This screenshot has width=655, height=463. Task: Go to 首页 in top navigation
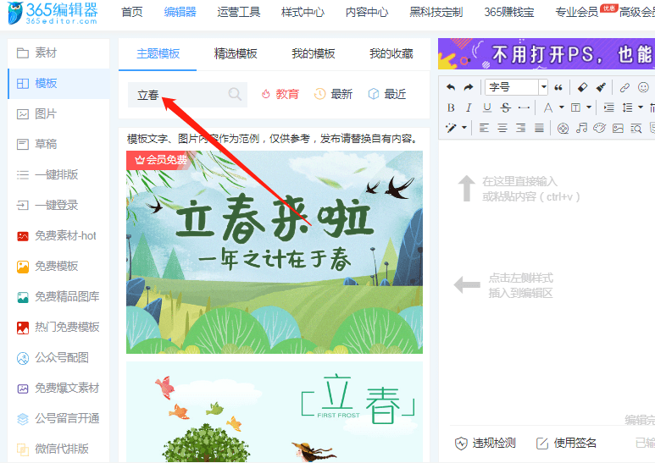click(132, 12)
